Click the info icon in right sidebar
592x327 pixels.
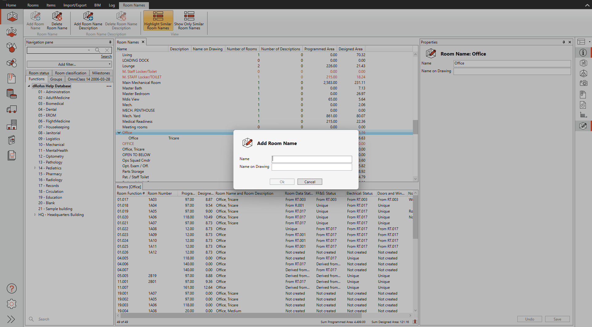[x=583, y=52]
